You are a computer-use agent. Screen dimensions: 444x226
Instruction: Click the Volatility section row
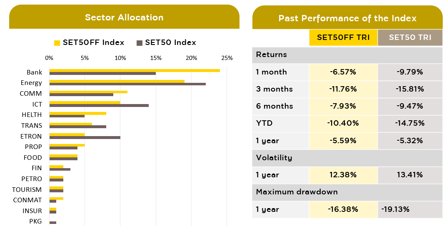coord(347,158)
